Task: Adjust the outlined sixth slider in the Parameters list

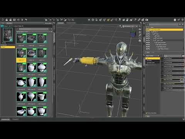Action: tap(173, 81)
